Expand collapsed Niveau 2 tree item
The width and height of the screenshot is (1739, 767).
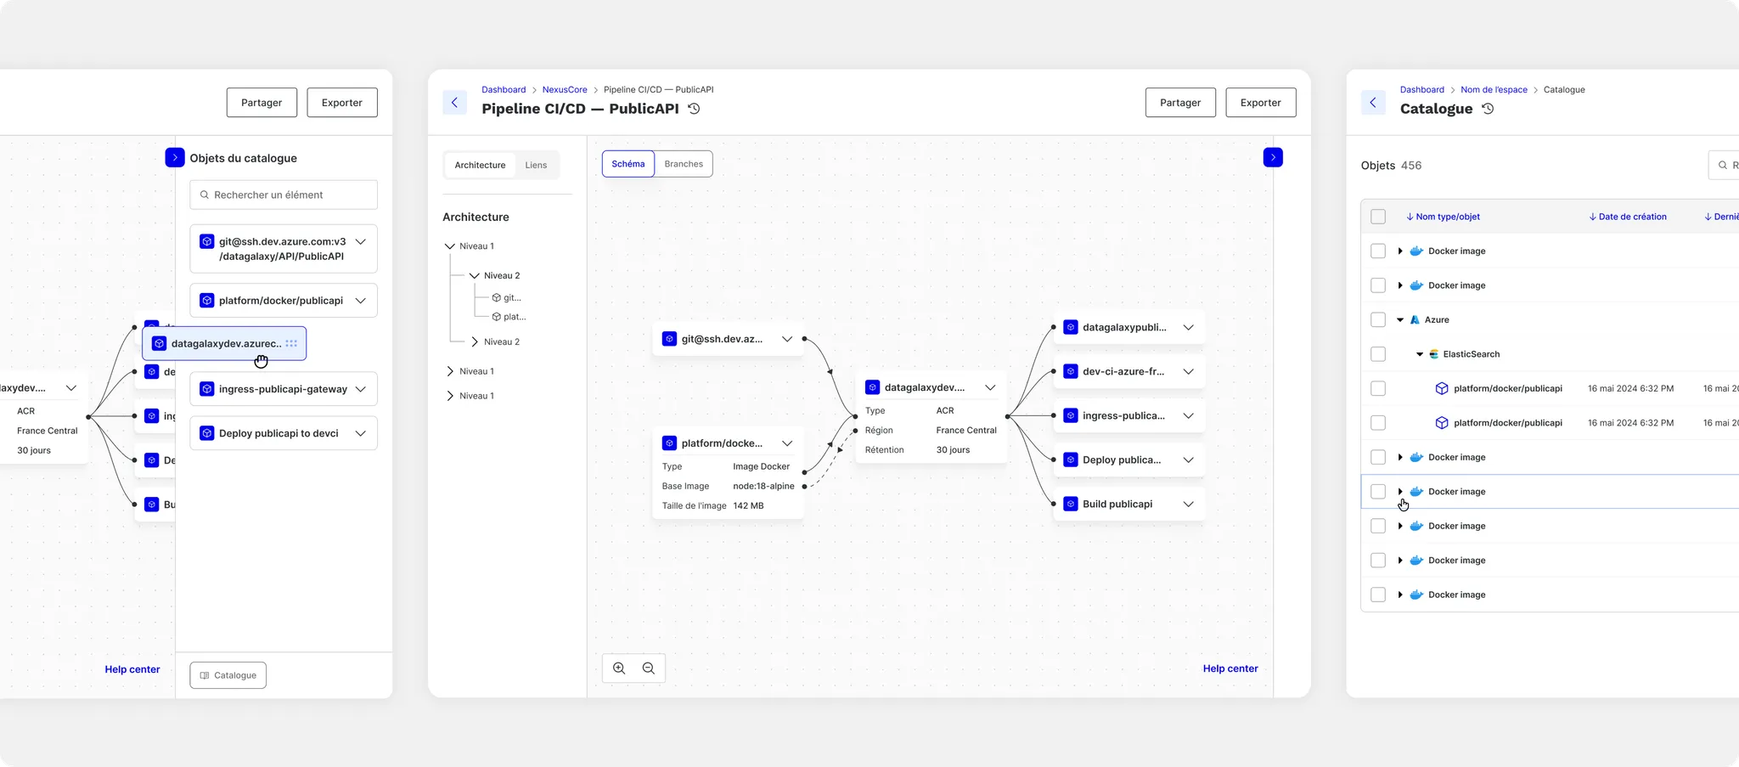(475, 341)
